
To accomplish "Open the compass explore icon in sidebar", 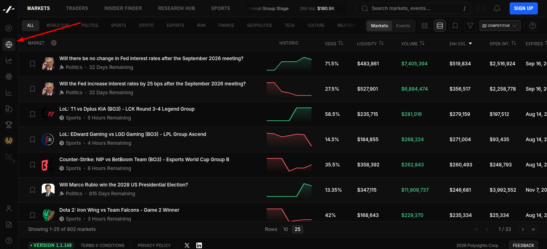I will coord(9,28).
